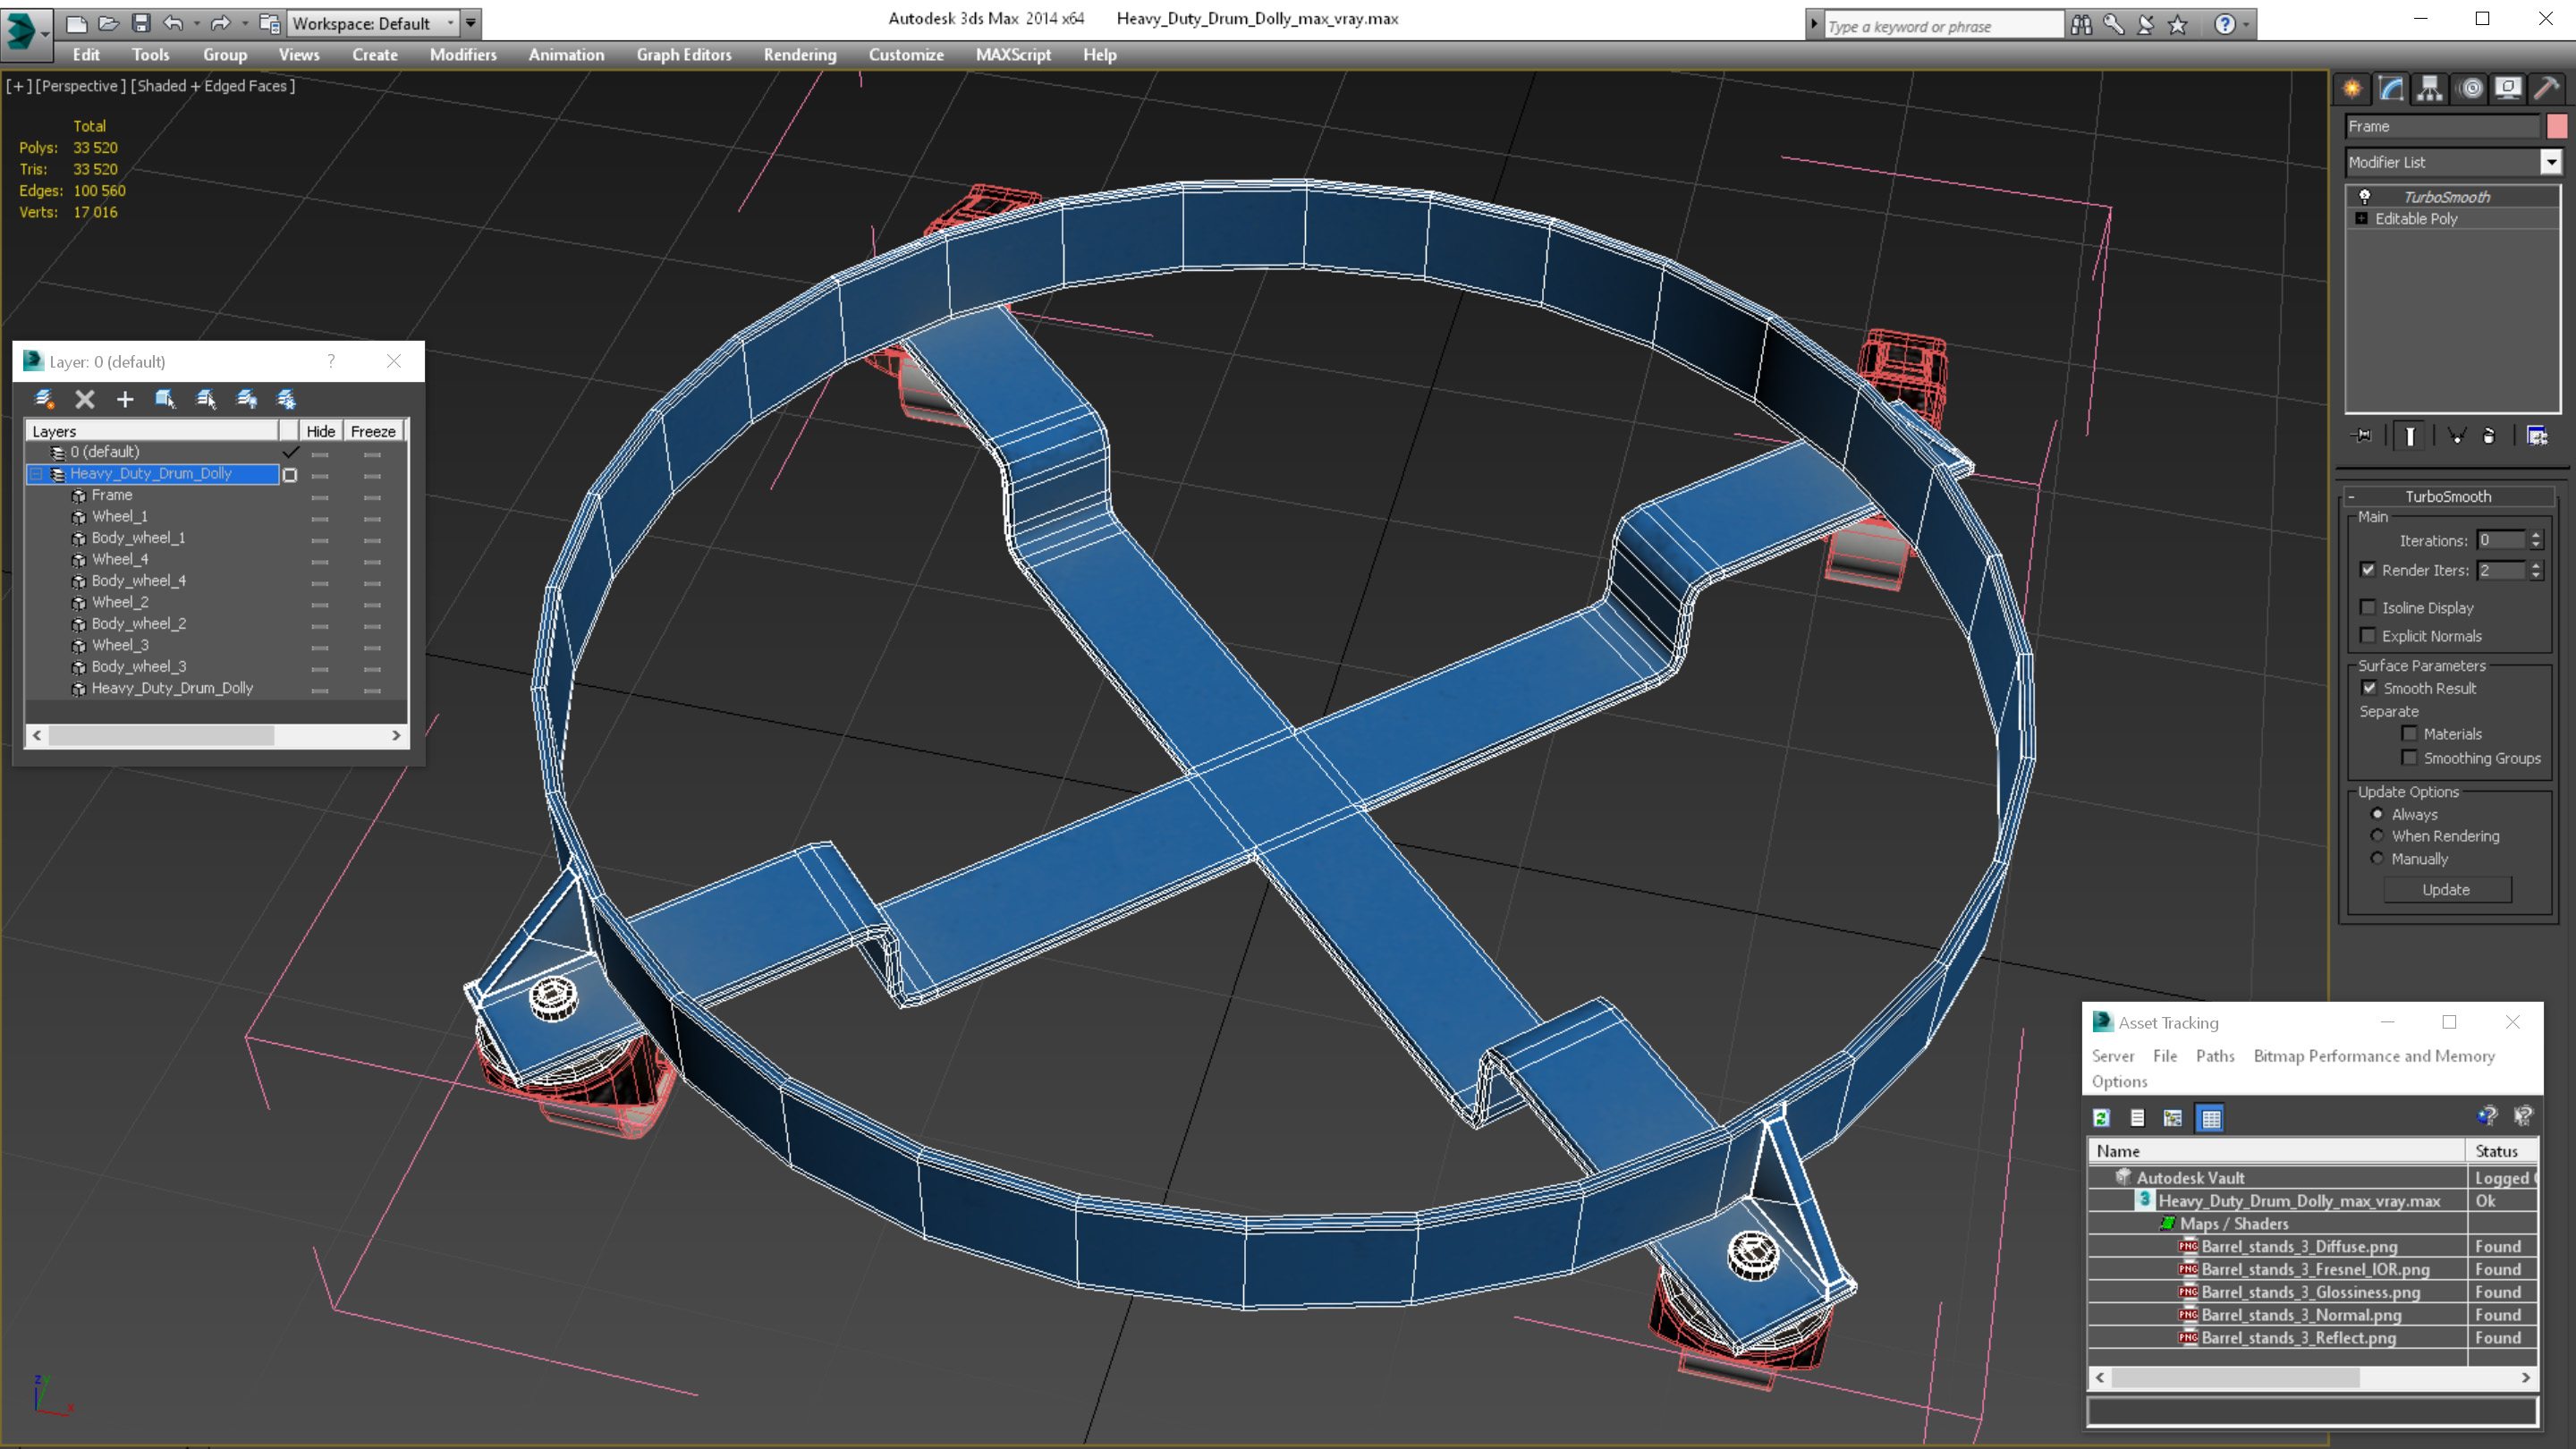Highlight selected objects' layers icon

tap(206, 399)
